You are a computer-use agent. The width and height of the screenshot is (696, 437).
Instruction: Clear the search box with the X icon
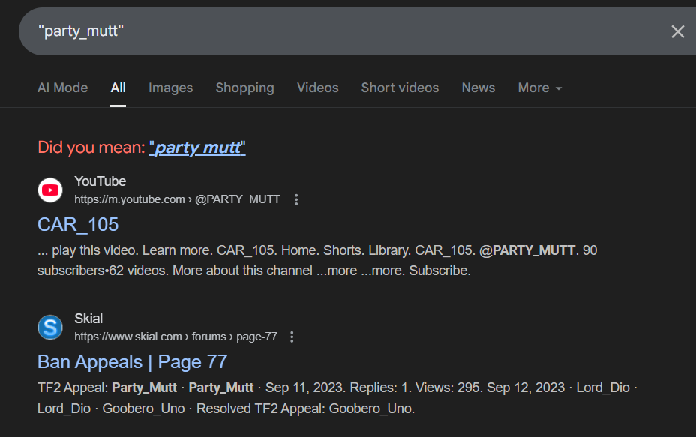[677, 31]
